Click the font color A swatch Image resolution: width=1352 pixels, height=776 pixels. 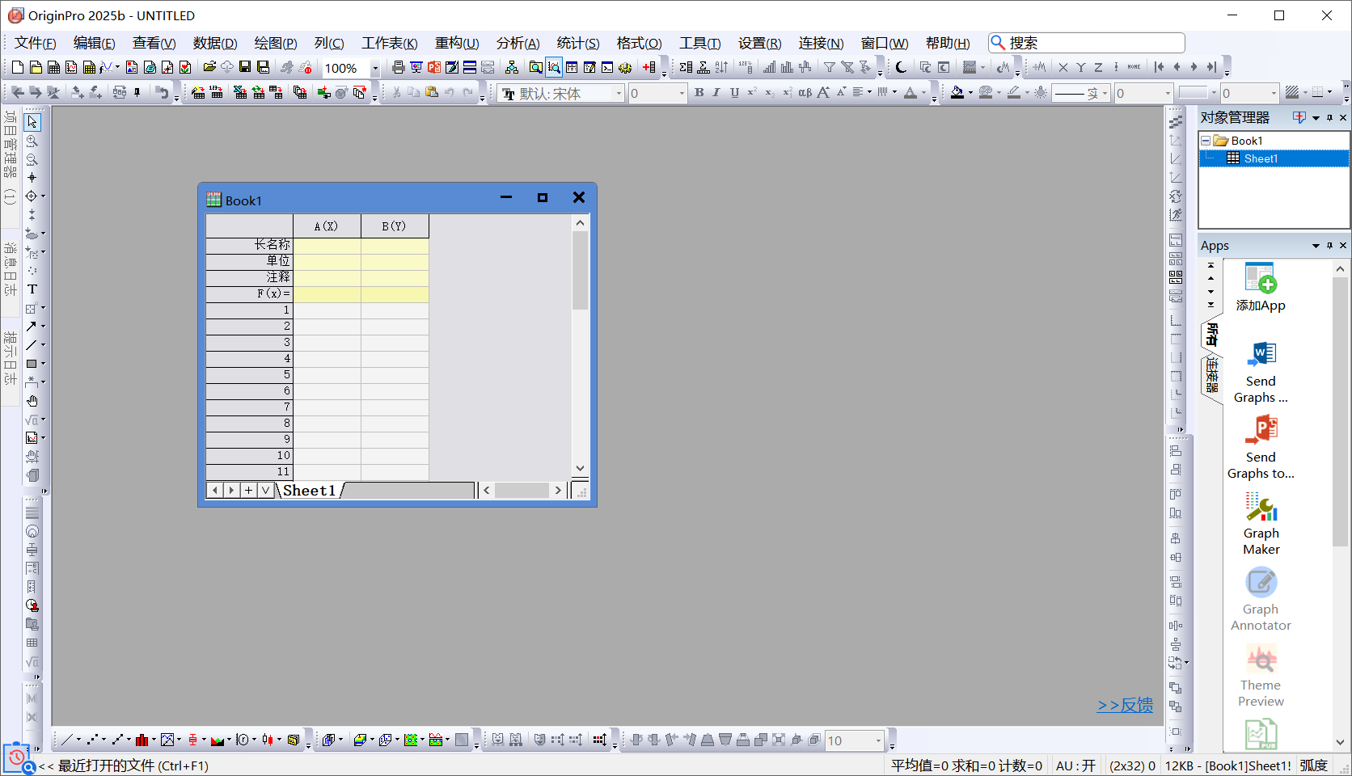[x=910, y=93]
